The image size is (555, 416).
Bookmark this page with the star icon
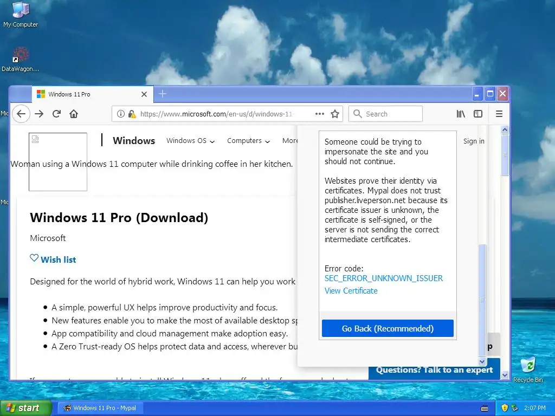335,114
